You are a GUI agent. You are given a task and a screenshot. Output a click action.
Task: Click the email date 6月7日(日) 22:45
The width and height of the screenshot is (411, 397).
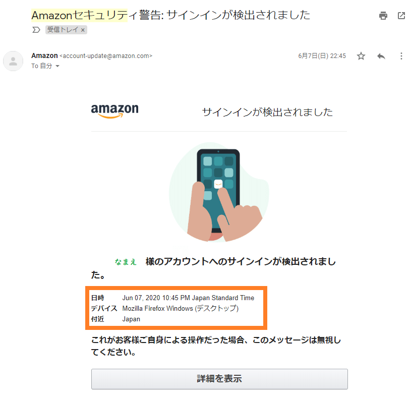tap(322, 56)
